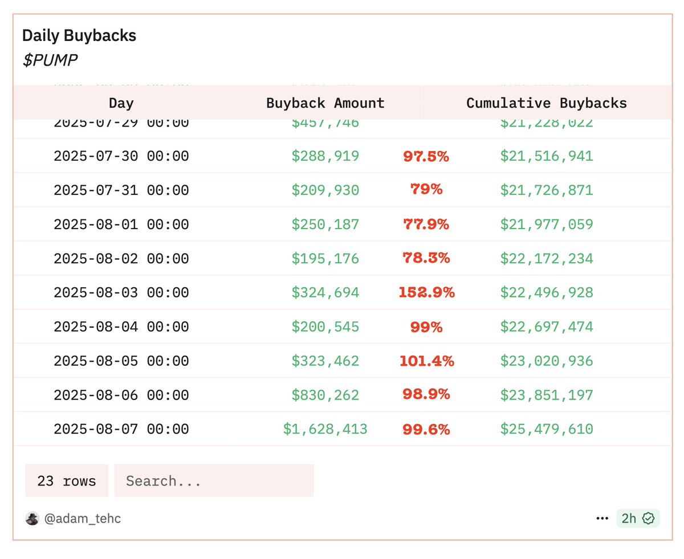Image resolution: width=684 pixels, height=559 pixels.
Task: Select the 2025-07-30 00:00 day cell
Action: click(121, 156)
